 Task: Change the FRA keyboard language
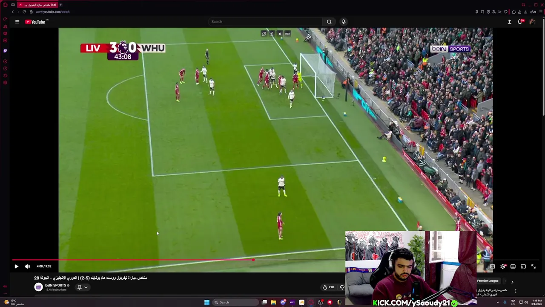pyautogui.click(x=513, y=302)
